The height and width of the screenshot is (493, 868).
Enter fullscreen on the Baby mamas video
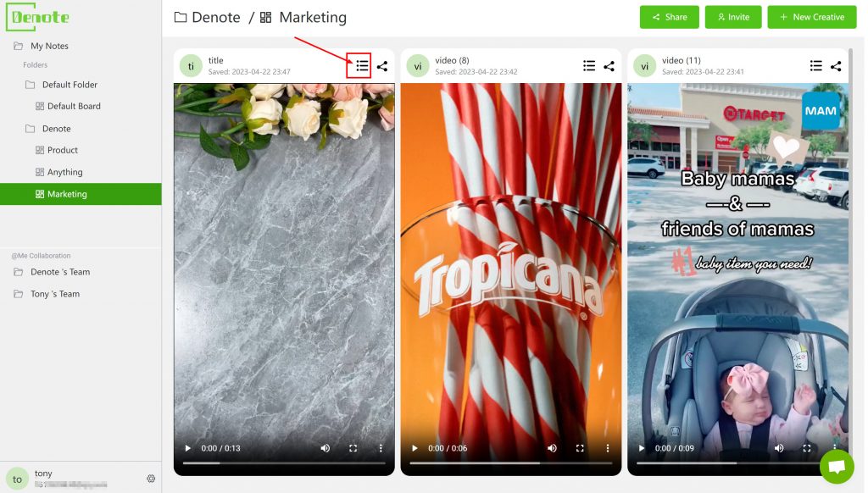coord(807,448)
